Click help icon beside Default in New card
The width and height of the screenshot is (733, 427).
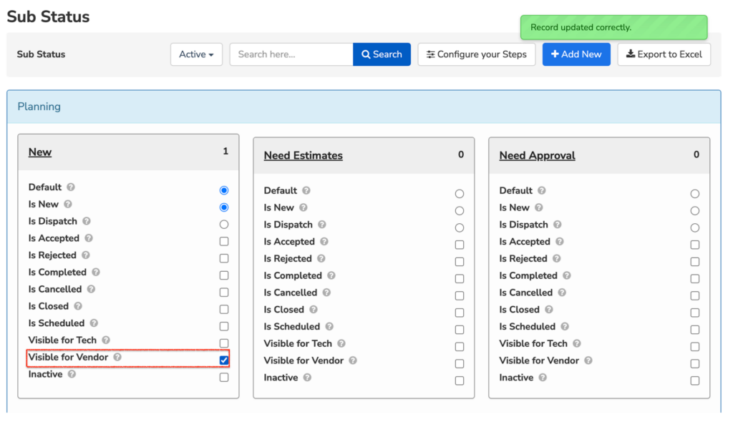(x=71, y=187)
